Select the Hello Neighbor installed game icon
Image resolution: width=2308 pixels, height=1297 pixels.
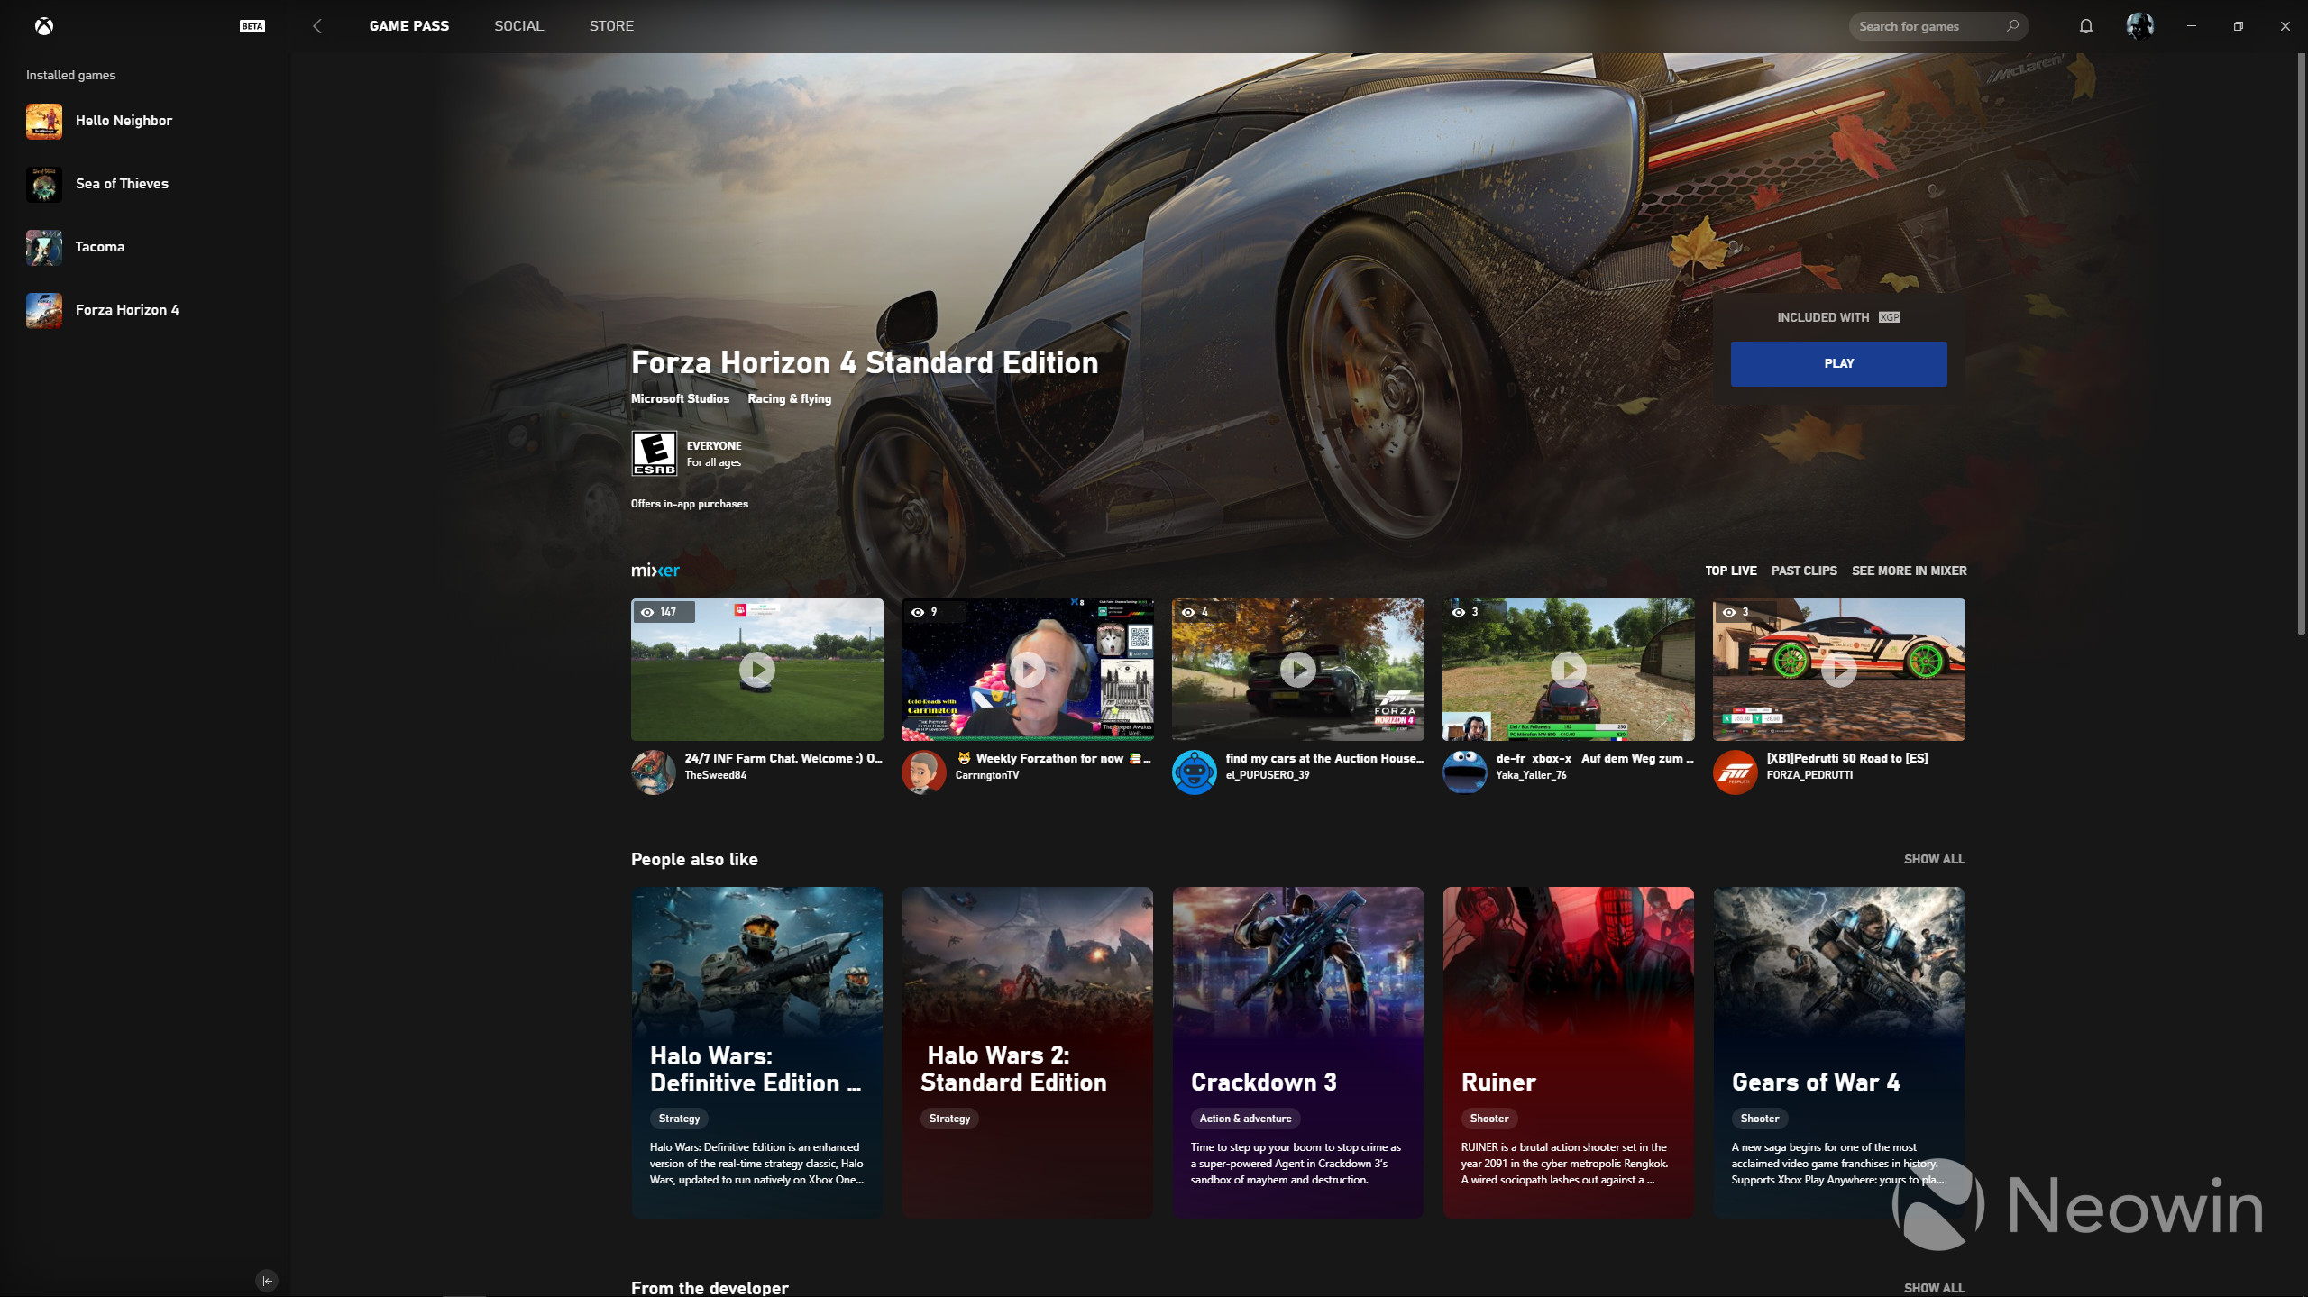[x=42, y=121]
